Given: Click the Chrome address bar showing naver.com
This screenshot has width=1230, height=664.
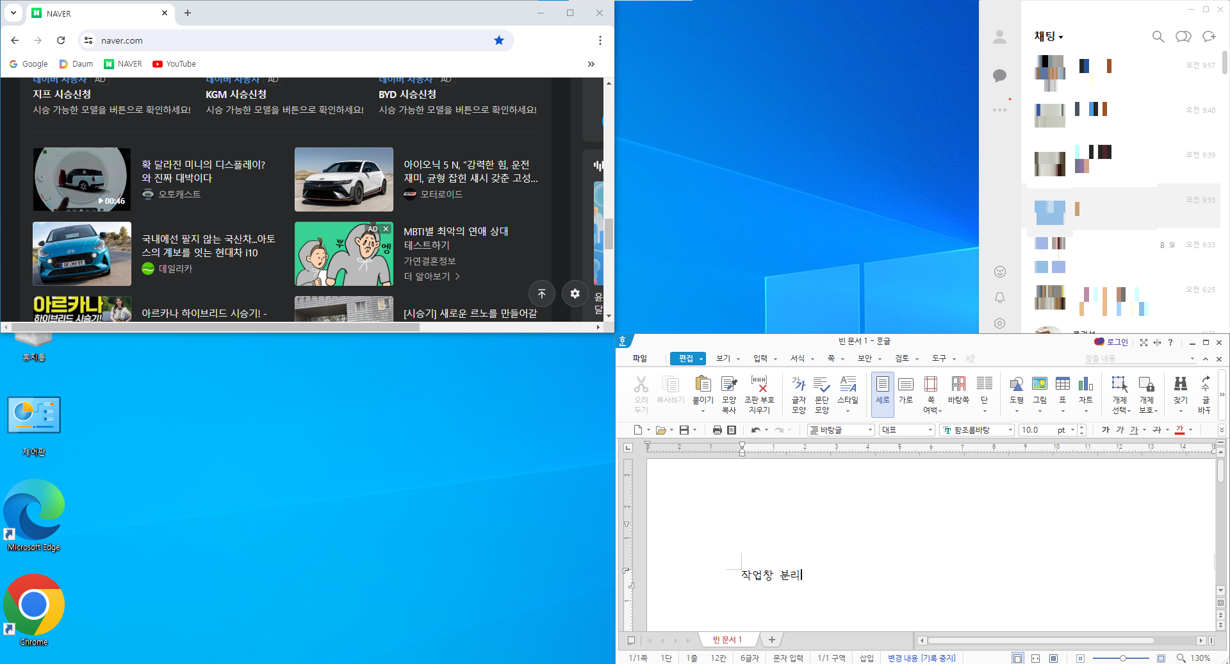Looking at the screenshot, I should click(295, 40).
